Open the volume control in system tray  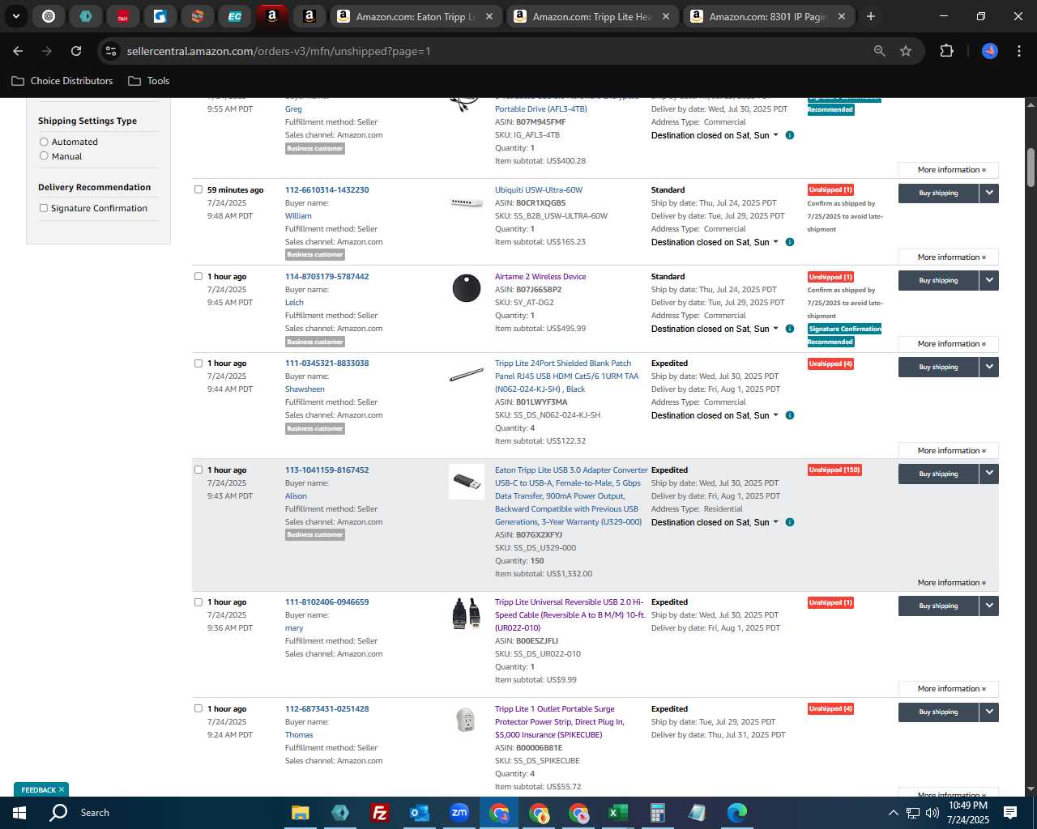[932, 813]
